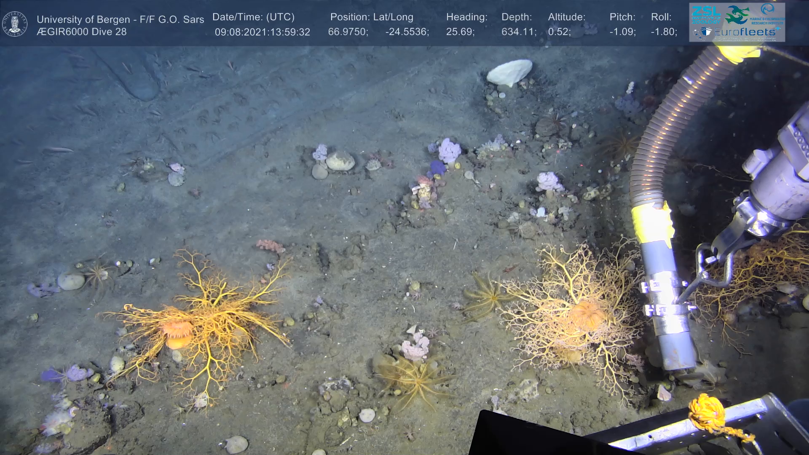The height and width of the screenshot is (455, 809).
Task: Click the Date/Time (UTC) label
Action: point(253,17)
